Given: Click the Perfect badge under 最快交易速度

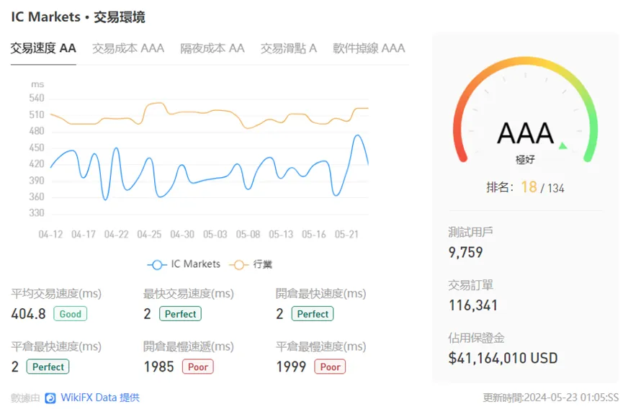Looking at the screenshot, I should [x=180, y=314].
